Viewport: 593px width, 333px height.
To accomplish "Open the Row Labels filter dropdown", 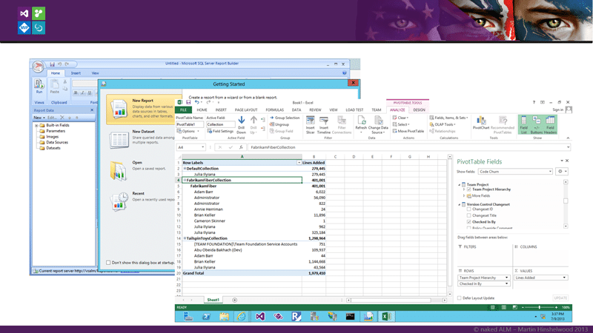I will [x=299, y=163].
